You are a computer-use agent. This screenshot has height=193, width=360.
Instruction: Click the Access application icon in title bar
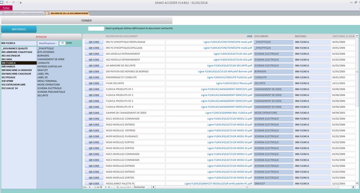[2, 2]
